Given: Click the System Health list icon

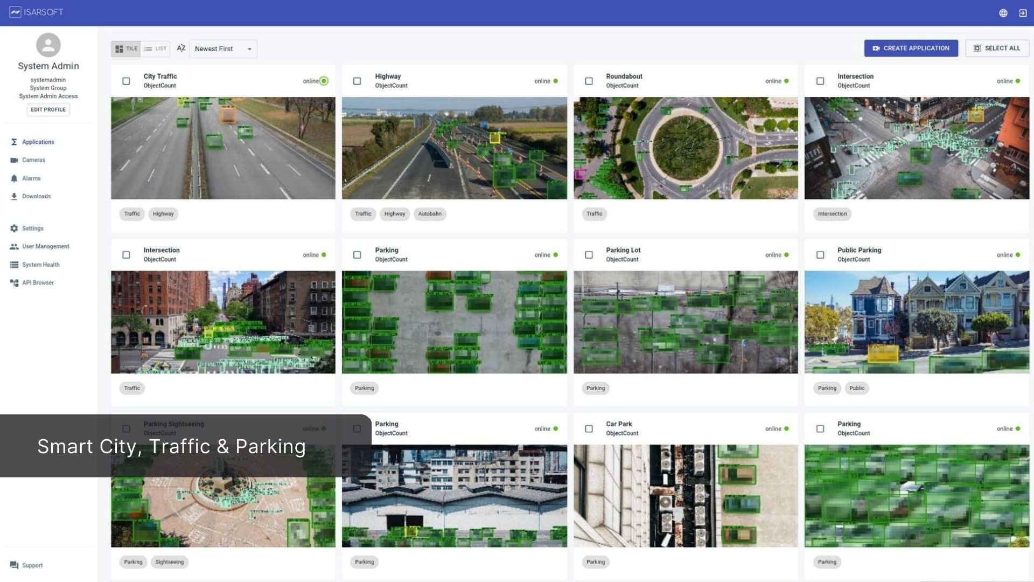Looking at the screenshot, I should click(x=14, y=265).
